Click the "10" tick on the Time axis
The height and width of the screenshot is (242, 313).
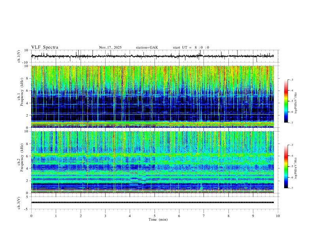pos(278,216)
